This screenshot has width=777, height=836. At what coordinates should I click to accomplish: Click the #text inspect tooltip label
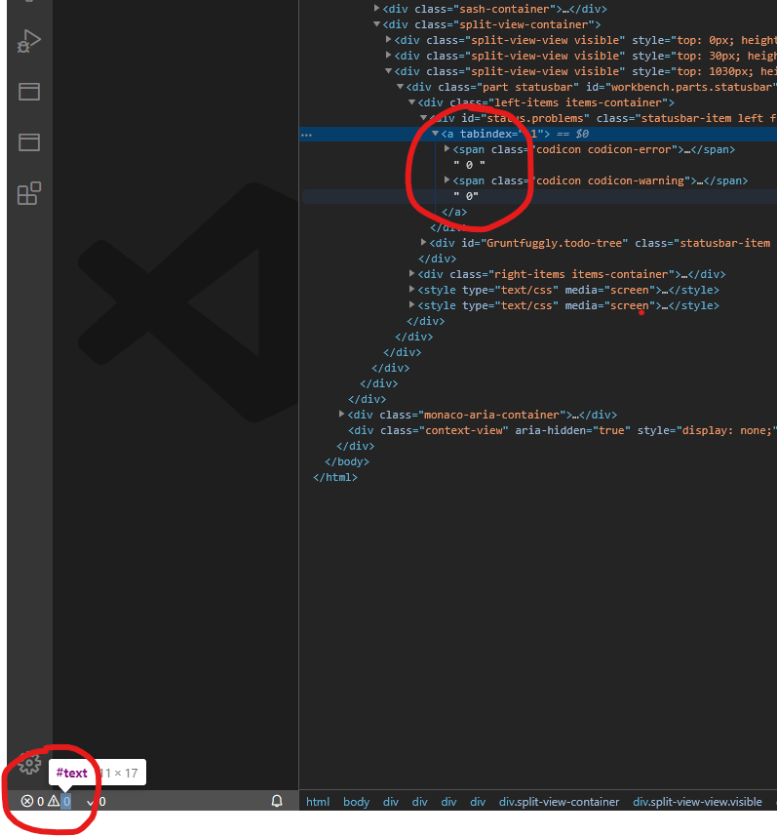(x=71, y=773)
